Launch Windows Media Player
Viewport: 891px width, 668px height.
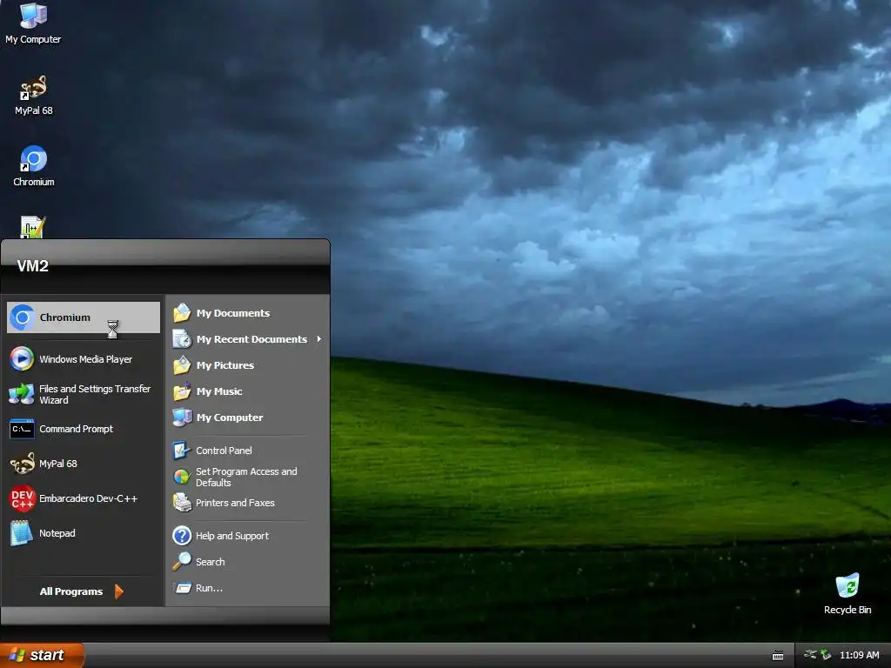[x=83, y=359]
